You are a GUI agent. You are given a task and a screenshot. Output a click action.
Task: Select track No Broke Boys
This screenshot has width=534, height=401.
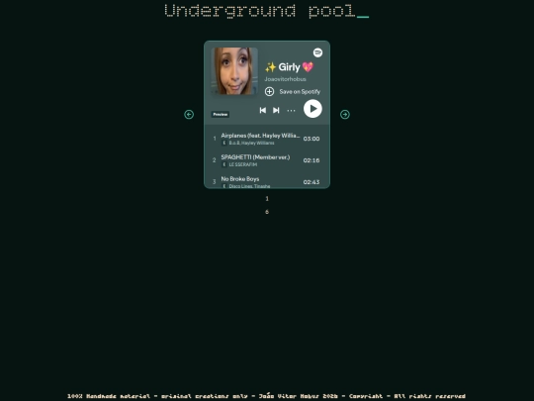tap(267, 182)
